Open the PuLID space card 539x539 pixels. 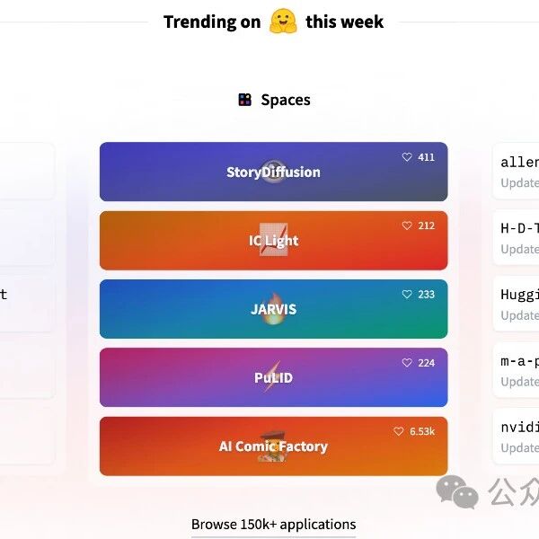point(273,378)
